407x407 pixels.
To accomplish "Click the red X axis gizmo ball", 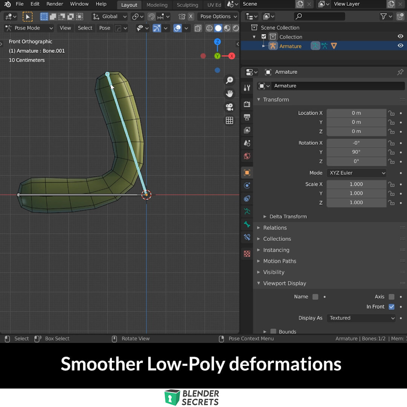I will pos(231,56).
